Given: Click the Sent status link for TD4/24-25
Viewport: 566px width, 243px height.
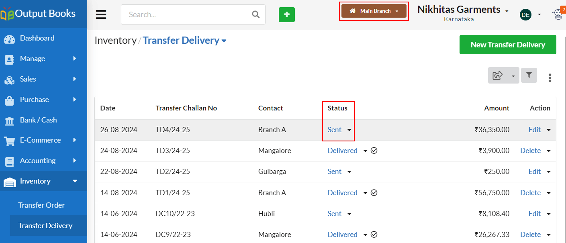Looking at the screenshot, I should pyautogui.click(x=335, y=130).
